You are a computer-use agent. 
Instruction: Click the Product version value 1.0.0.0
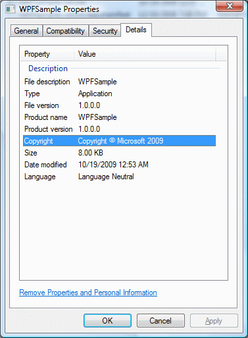click(x=89, y=129)
